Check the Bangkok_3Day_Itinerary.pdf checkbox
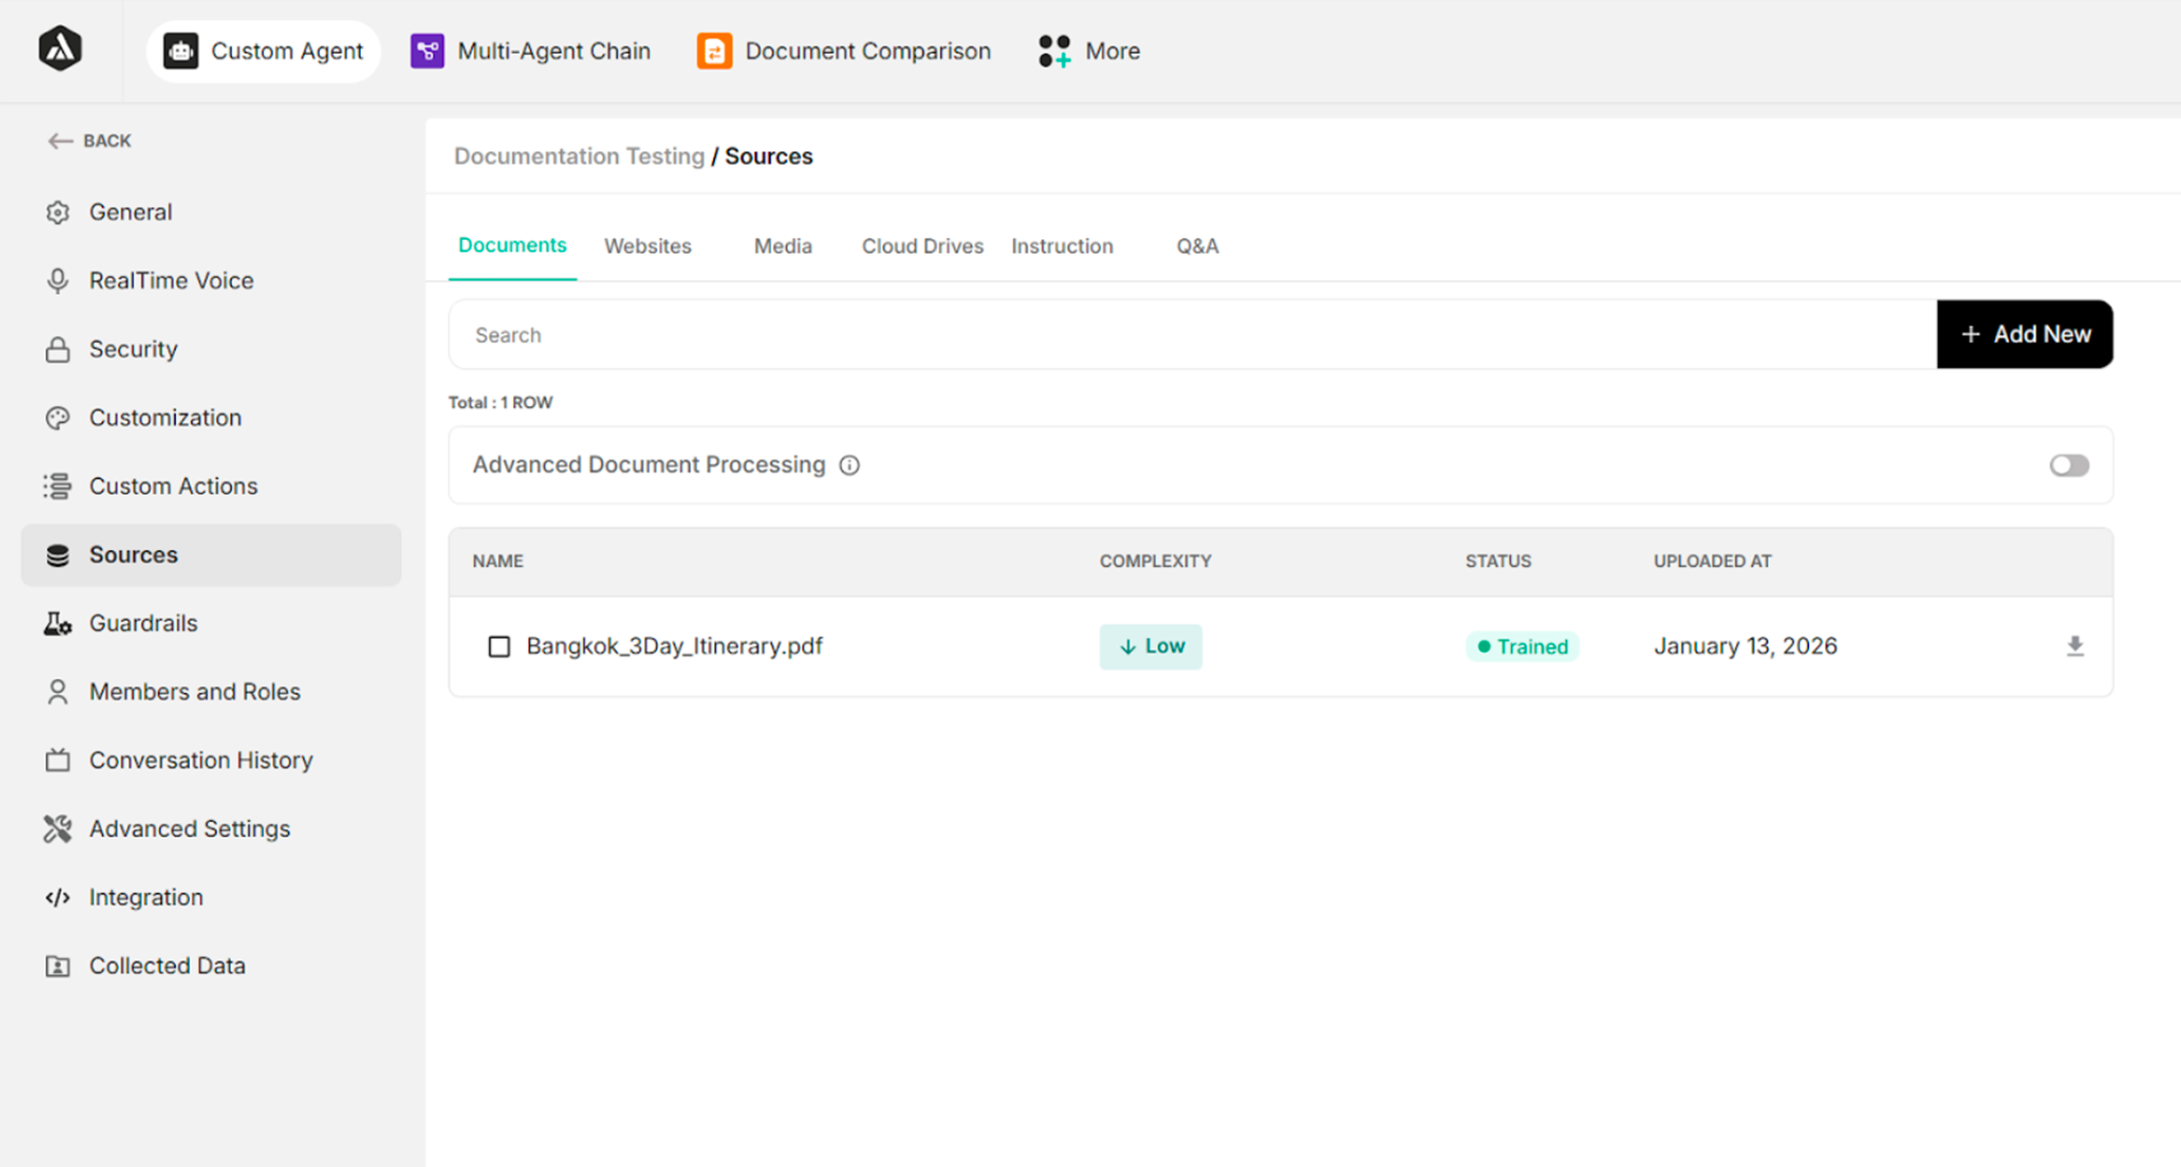Viewport: 2181px width, 1167px height. tap(499, 647)
